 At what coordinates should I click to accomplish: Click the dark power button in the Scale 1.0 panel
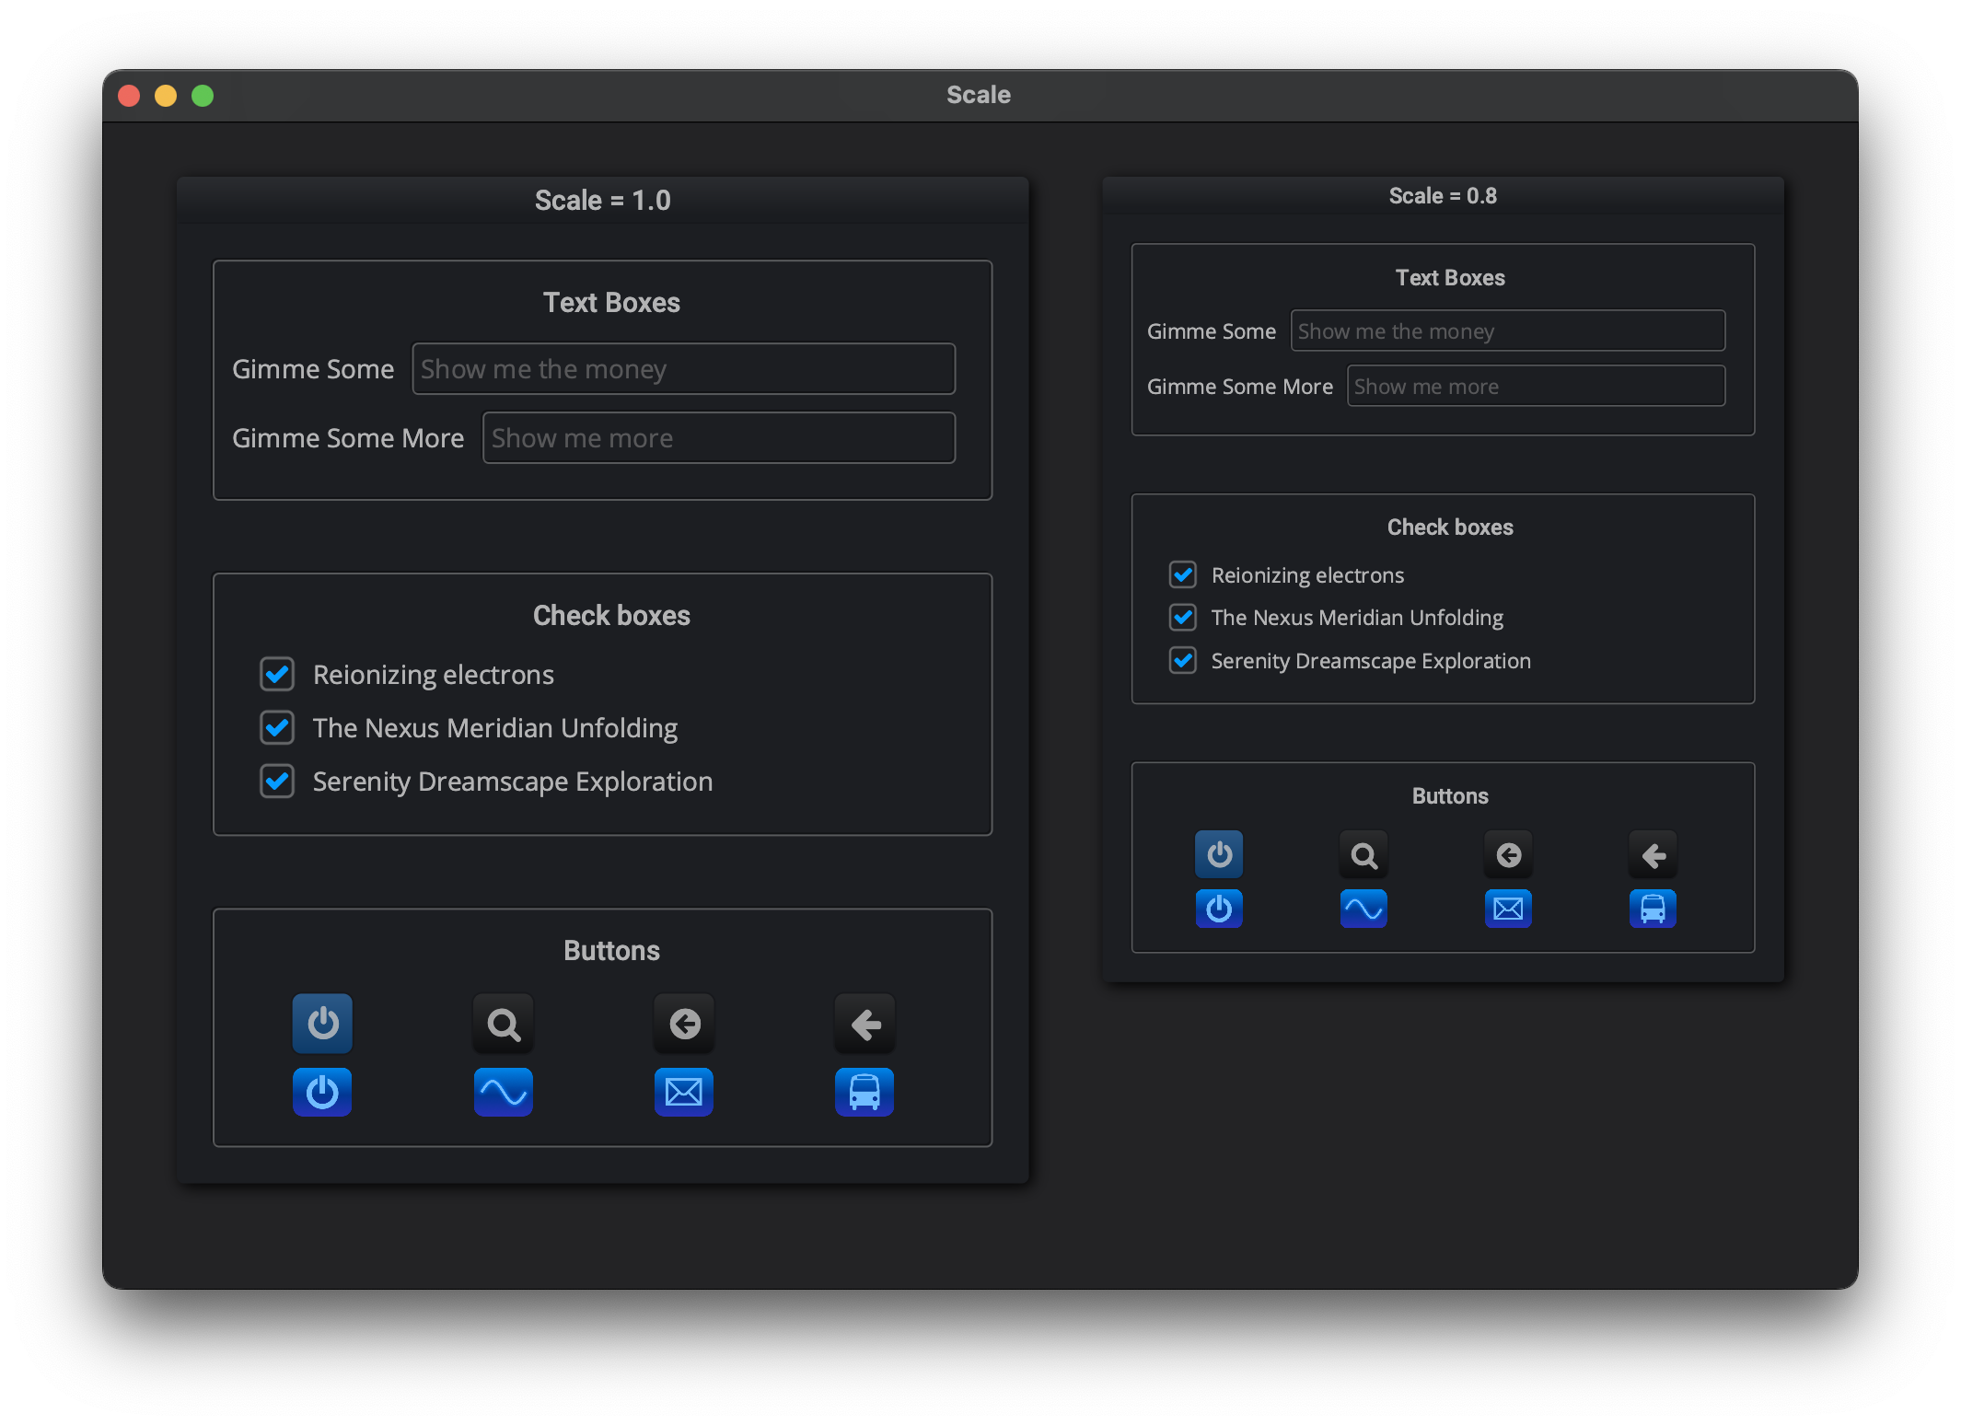[322, 1023]
